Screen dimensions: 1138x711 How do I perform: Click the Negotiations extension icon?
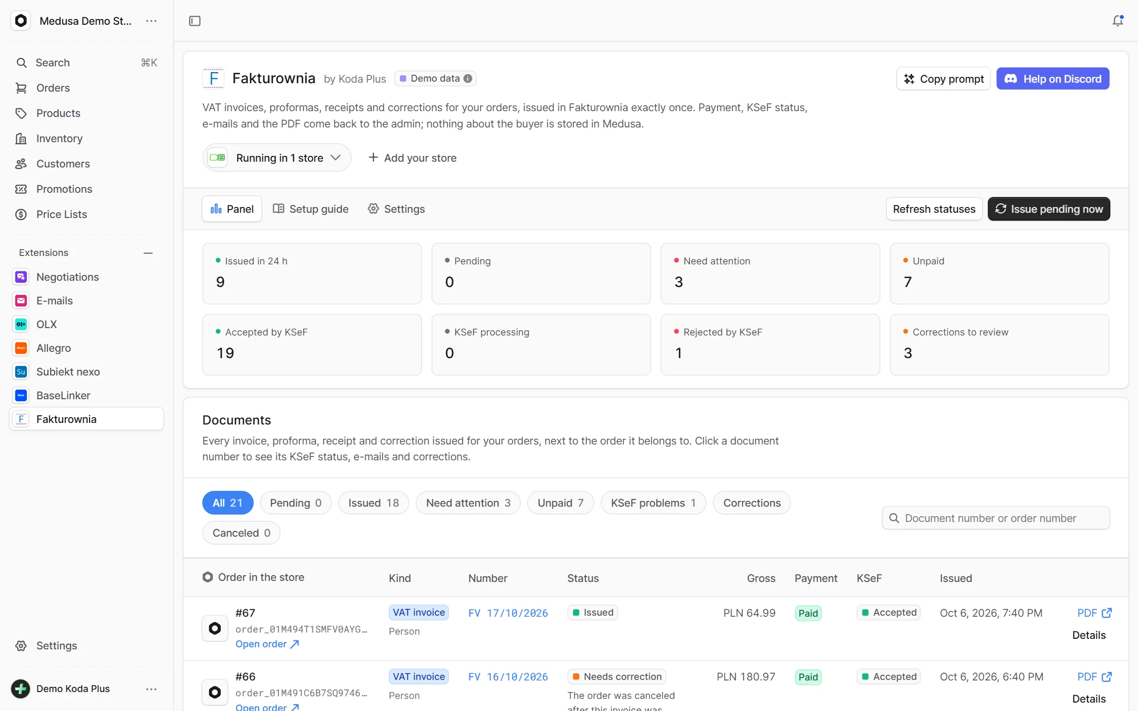point(21,277)
